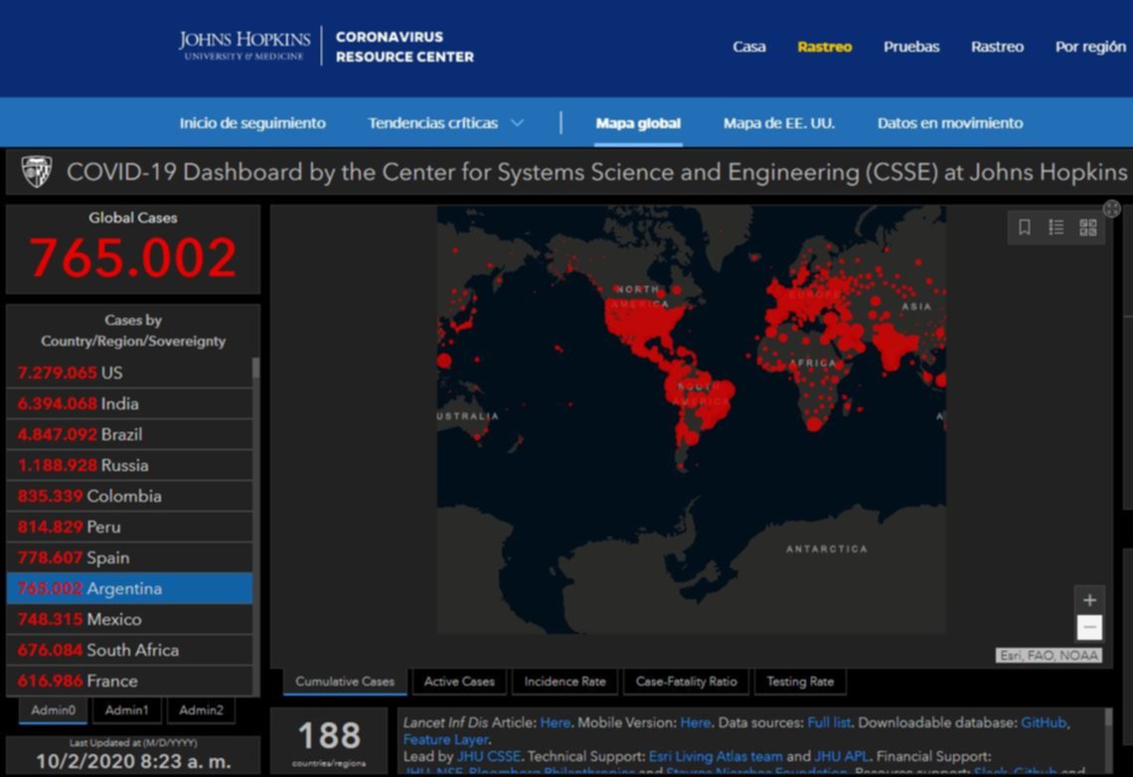
Task: Zoom out of the map with minus button
Action: [x=1089, y=627]
